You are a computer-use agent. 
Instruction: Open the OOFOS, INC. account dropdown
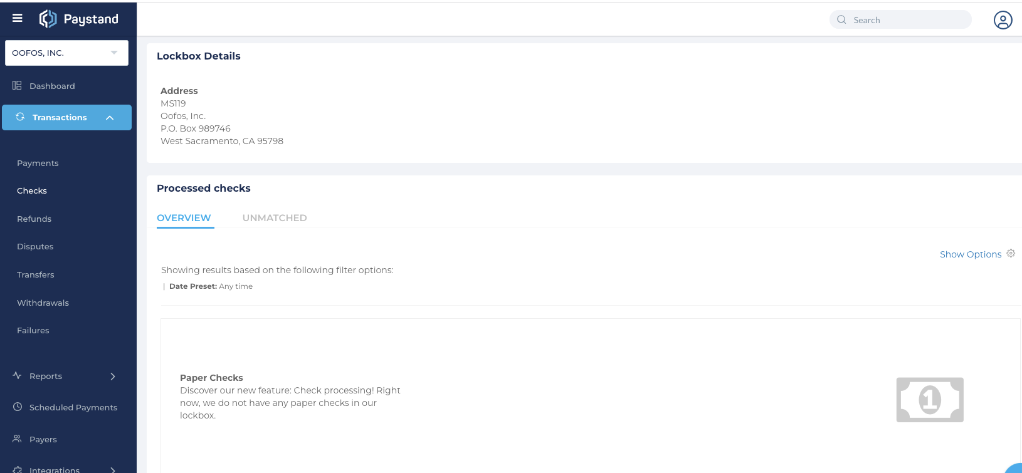[x=66, y=53]
